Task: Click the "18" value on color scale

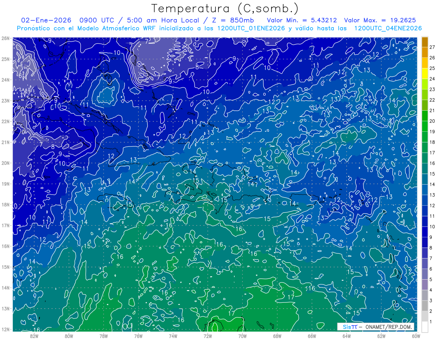Action: pyautogui.click(x=432, y=142)
